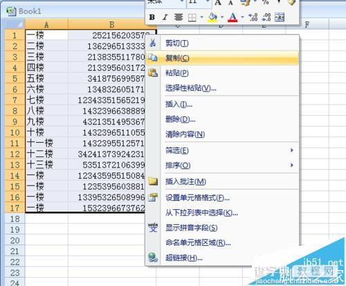
Task: Select row 22 header
Action: (x=15, y=262)
